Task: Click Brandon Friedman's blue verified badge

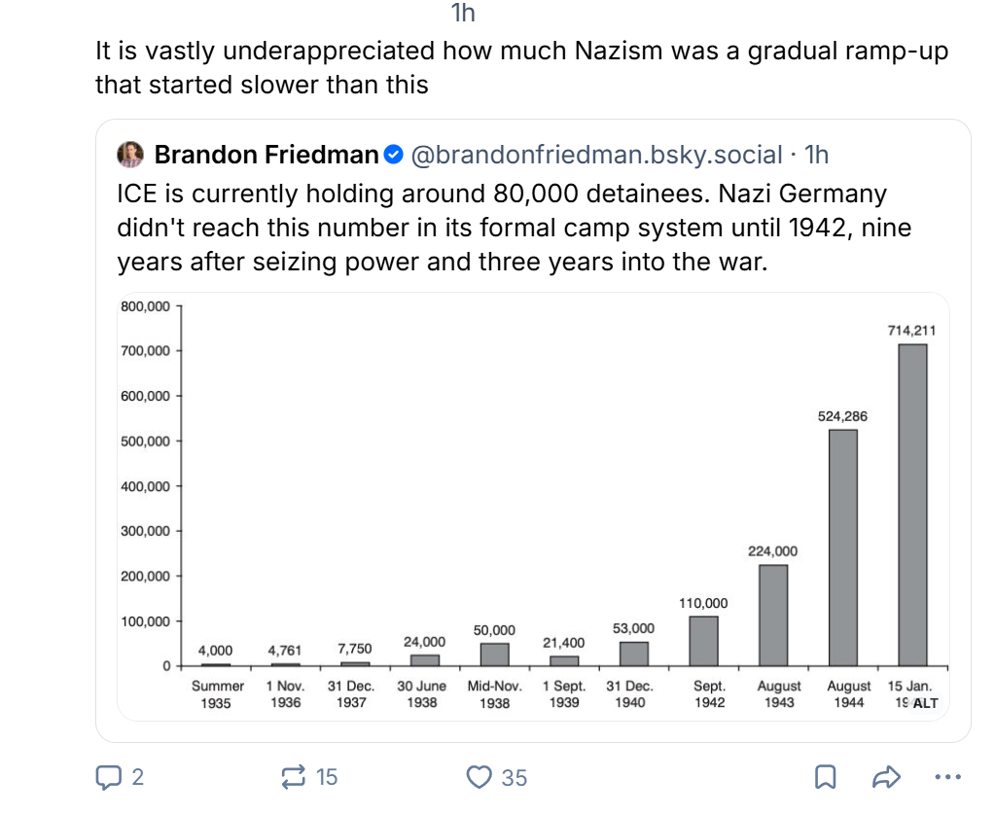Action: coord(394,155)
